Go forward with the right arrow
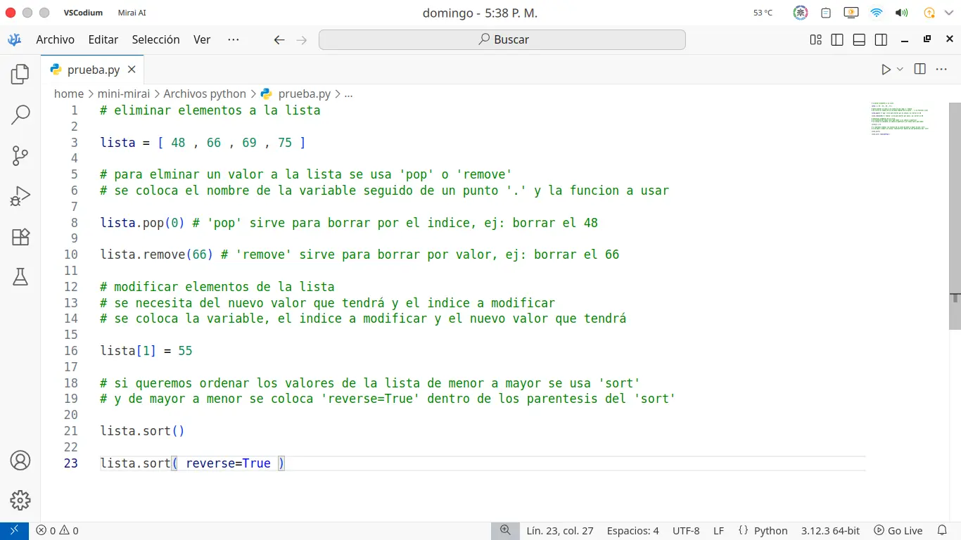 coord(302,40)
